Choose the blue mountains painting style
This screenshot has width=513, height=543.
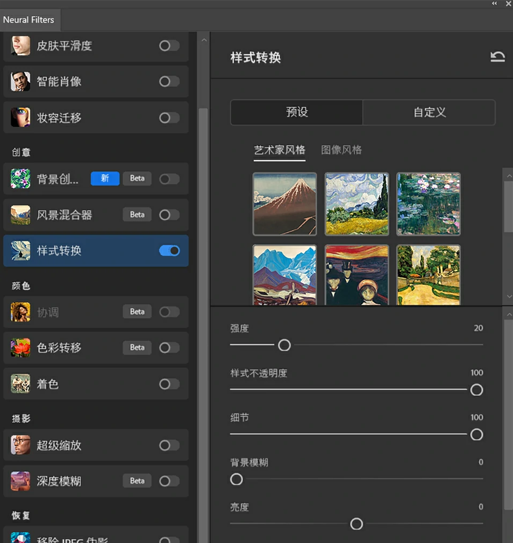point(284,275)
